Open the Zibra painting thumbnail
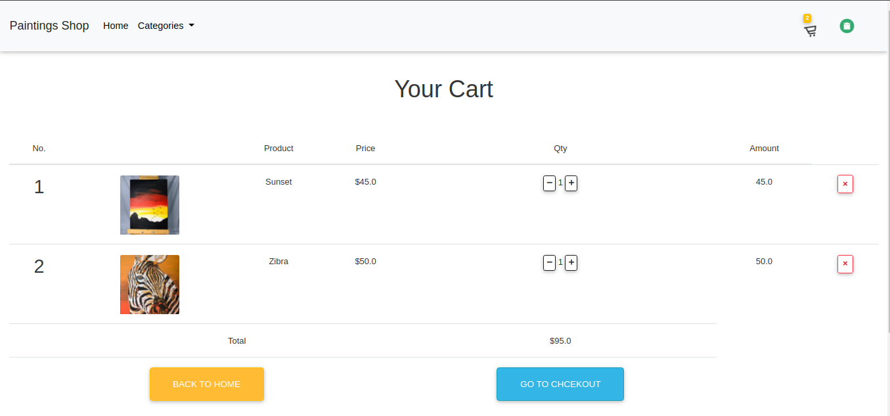The image size is (890, 416). 150,285
